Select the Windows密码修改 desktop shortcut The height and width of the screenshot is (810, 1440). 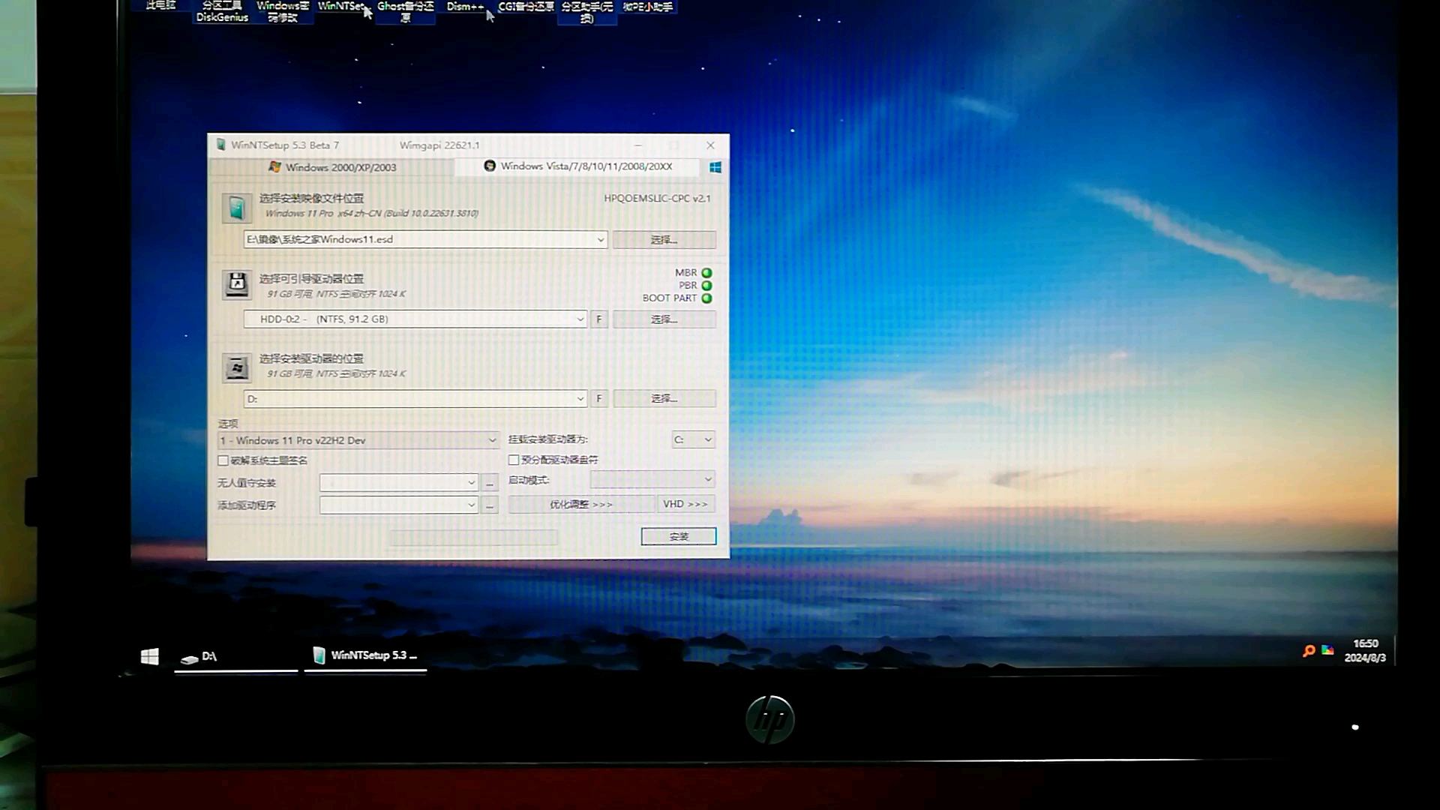[283, 11]
